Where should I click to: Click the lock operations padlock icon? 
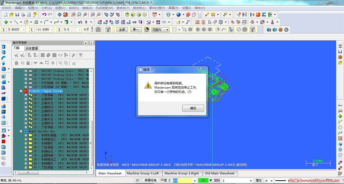pyautogui.click(x=16, y=63)
